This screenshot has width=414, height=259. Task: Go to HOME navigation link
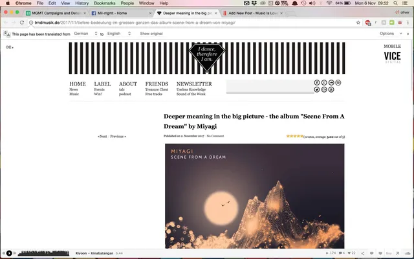(78, 84)
